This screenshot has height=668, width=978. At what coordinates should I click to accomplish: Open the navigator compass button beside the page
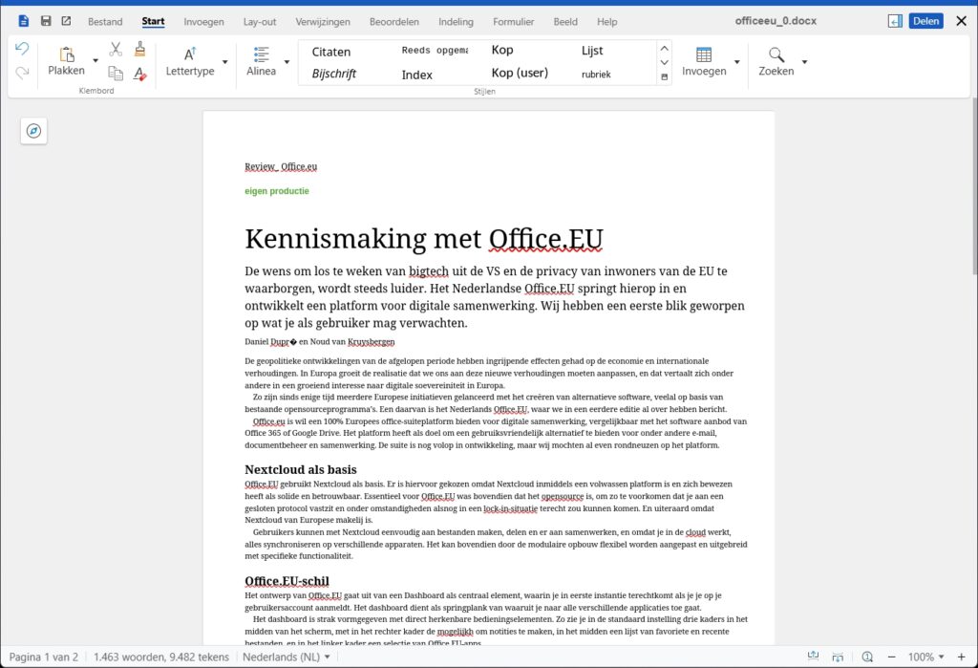33,131
